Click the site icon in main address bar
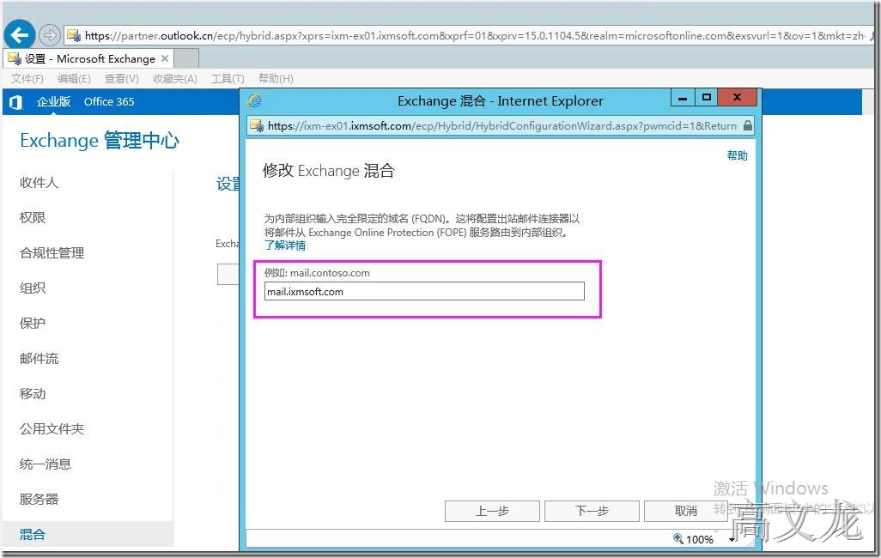The image size is (881, 558). click(x=74, y=35)
